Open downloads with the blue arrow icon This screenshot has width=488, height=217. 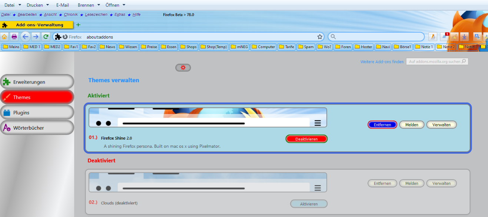pos(465,37)
